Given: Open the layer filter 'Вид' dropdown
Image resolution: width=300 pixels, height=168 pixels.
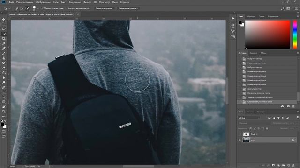Looking at the screenshot, I should (x=249, y=118).
